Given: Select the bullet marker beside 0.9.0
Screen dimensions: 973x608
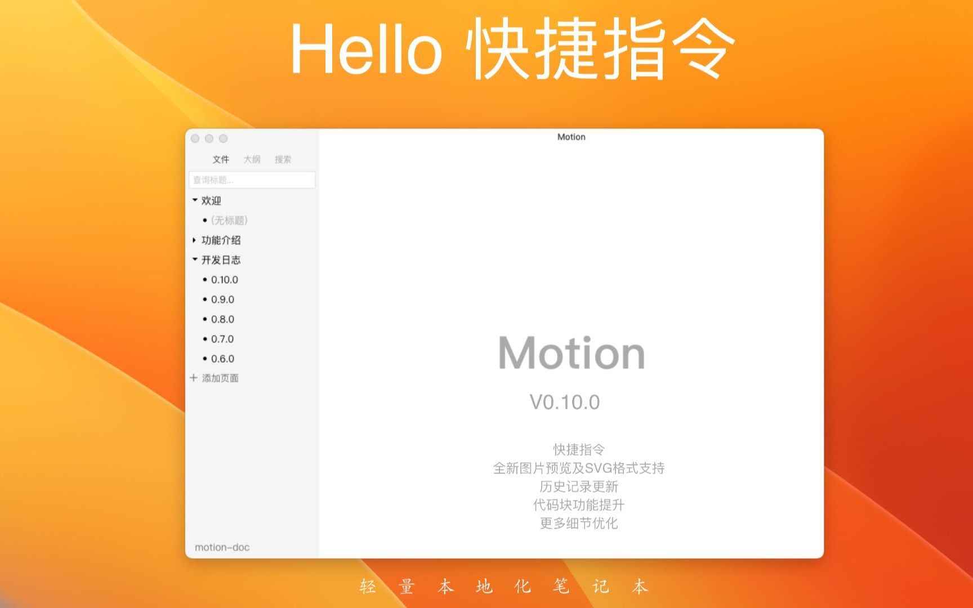Looking at the screenshot, I should (x=205, y=299).
